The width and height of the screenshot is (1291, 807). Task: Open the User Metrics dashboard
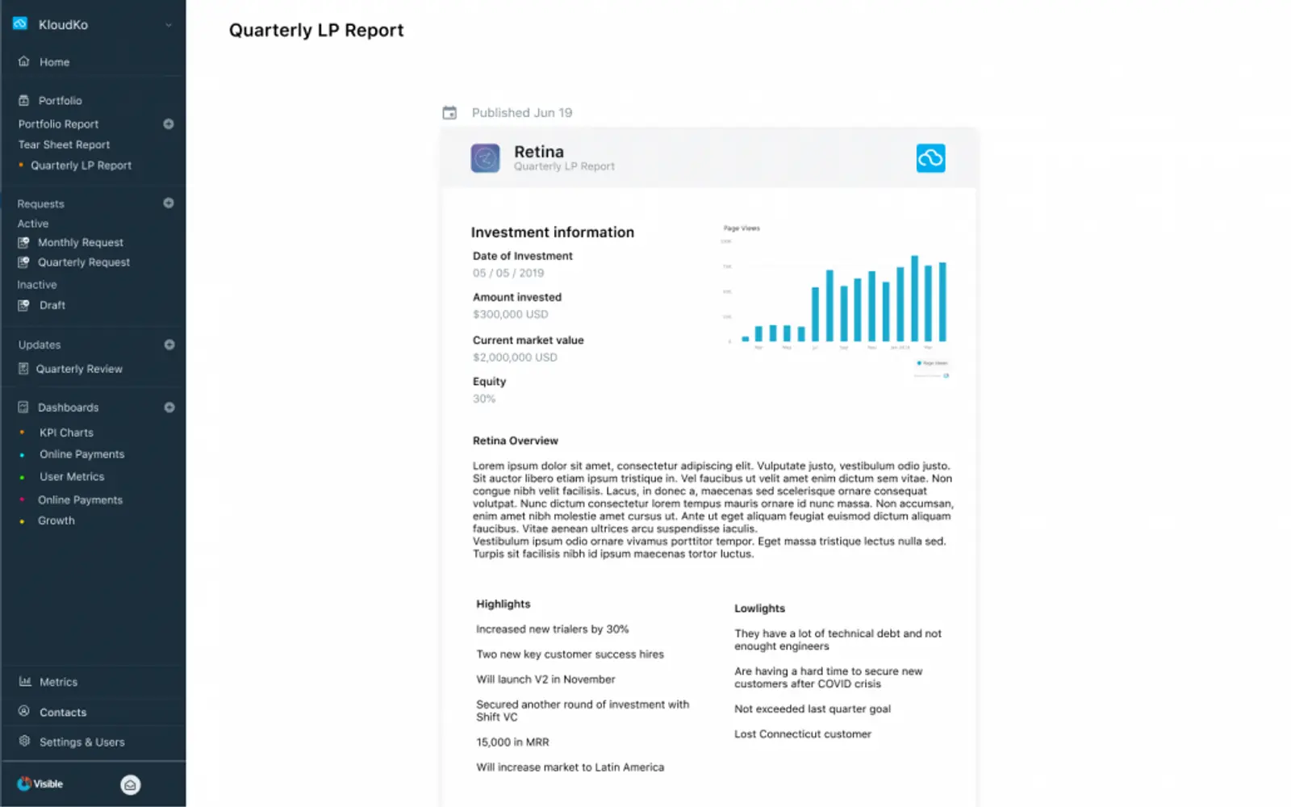[72, 477]
